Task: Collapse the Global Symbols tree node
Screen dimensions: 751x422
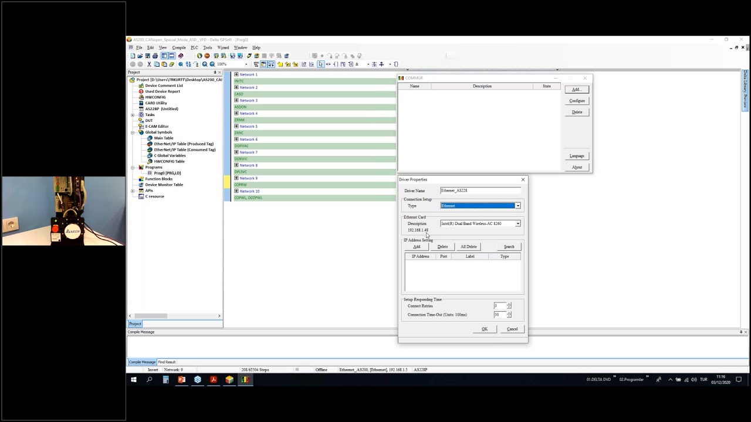Action: [133, 132]
